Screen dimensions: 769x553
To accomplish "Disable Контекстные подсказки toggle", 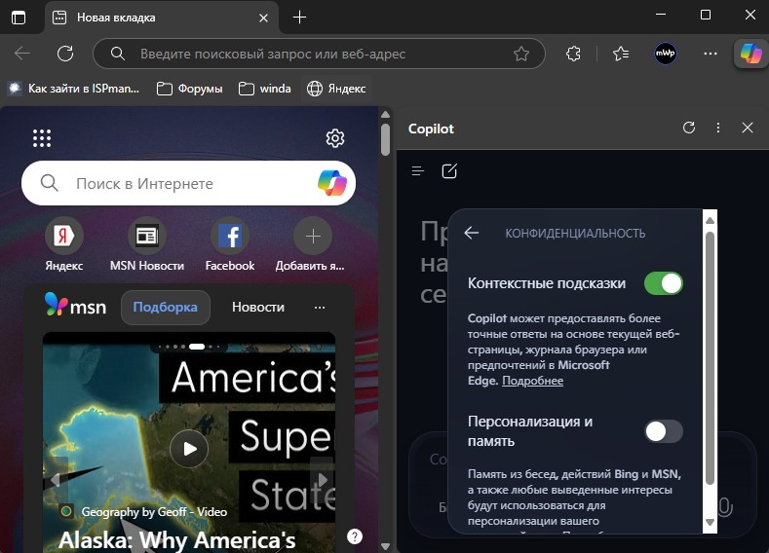I will pos(664,283).
